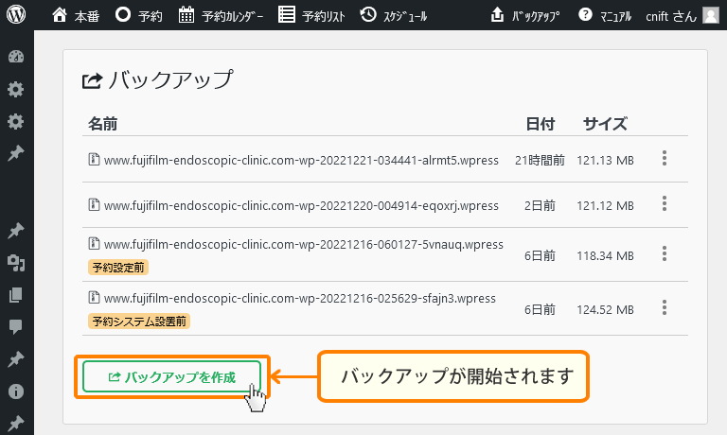Click the file icon of the 5vnauq.wpress backup

[x=94, y=243]
